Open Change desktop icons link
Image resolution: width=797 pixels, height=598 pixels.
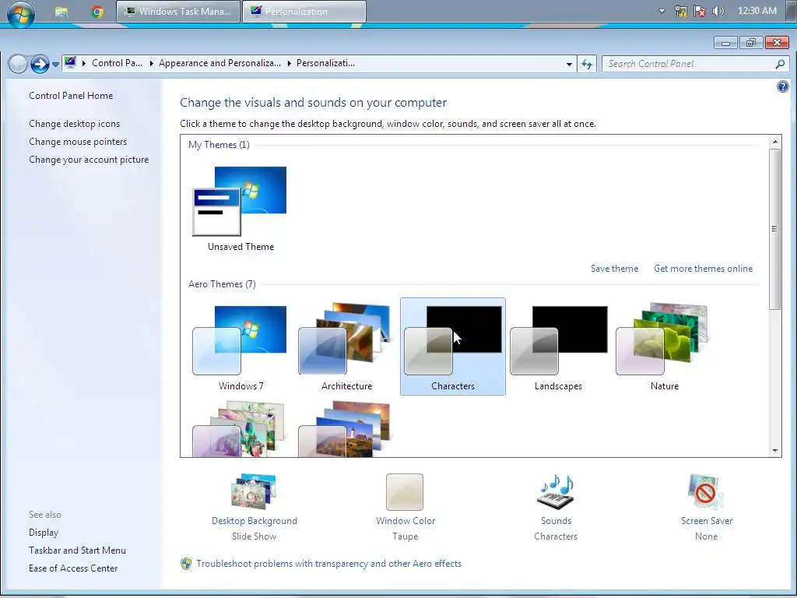point(74,124)
